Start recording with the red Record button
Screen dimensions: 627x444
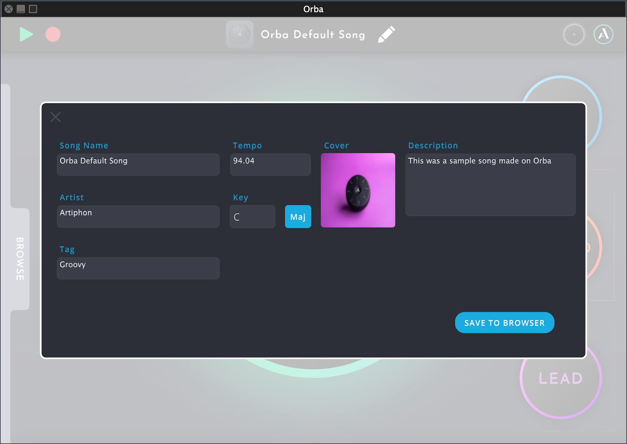(x=53, y=34)
